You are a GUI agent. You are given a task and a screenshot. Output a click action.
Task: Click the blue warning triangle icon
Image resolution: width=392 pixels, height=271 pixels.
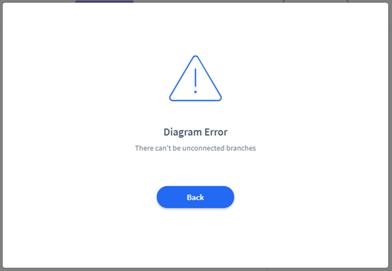pos(195,79)
